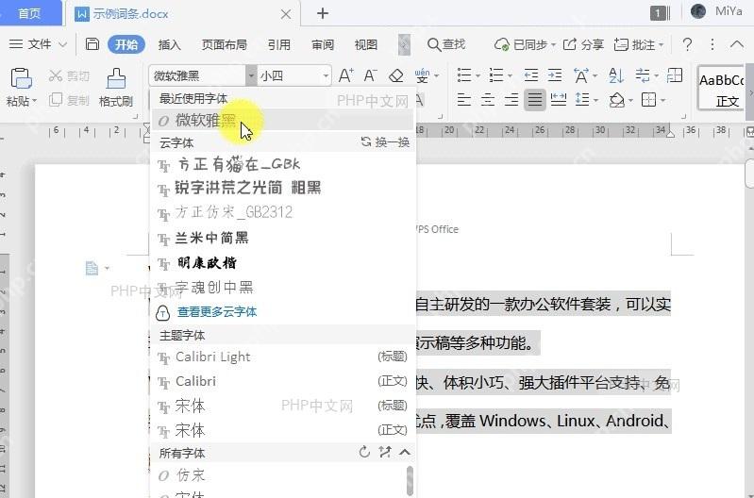The image size is (754, 498).
Task: Apply bullet list formatting
Action: (464, 75)
